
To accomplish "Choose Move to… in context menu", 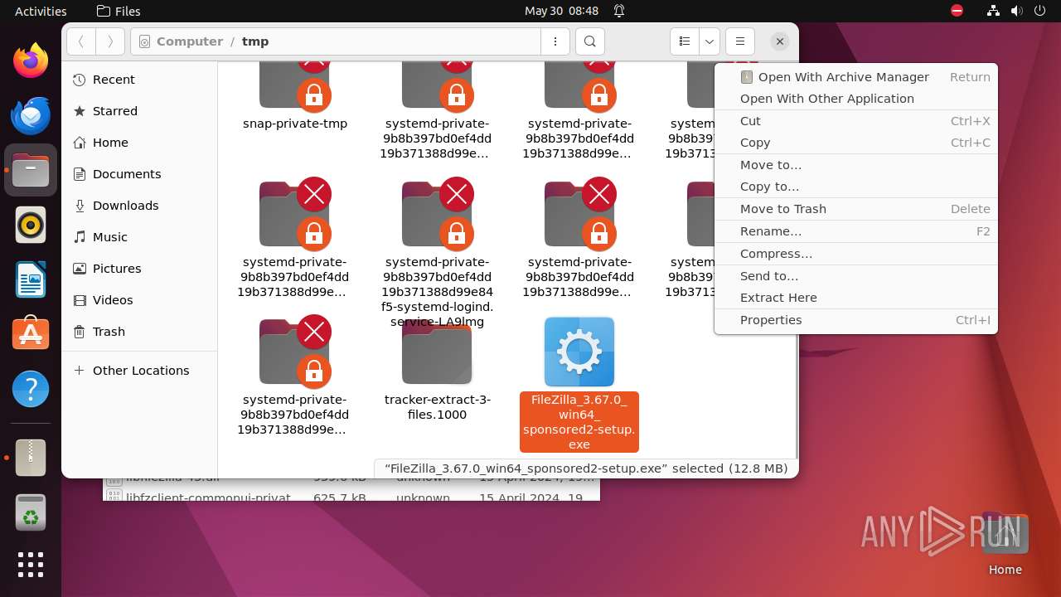I will click(855, 165).
